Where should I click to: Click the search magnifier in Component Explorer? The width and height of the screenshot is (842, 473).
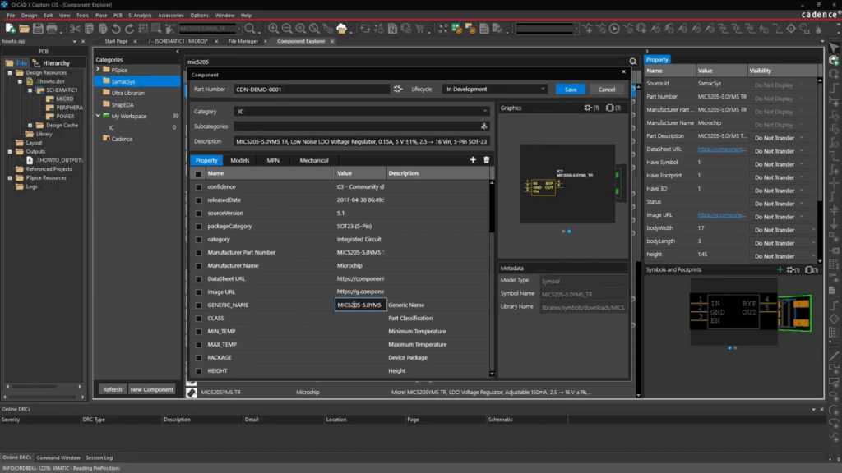coord(632,62)
